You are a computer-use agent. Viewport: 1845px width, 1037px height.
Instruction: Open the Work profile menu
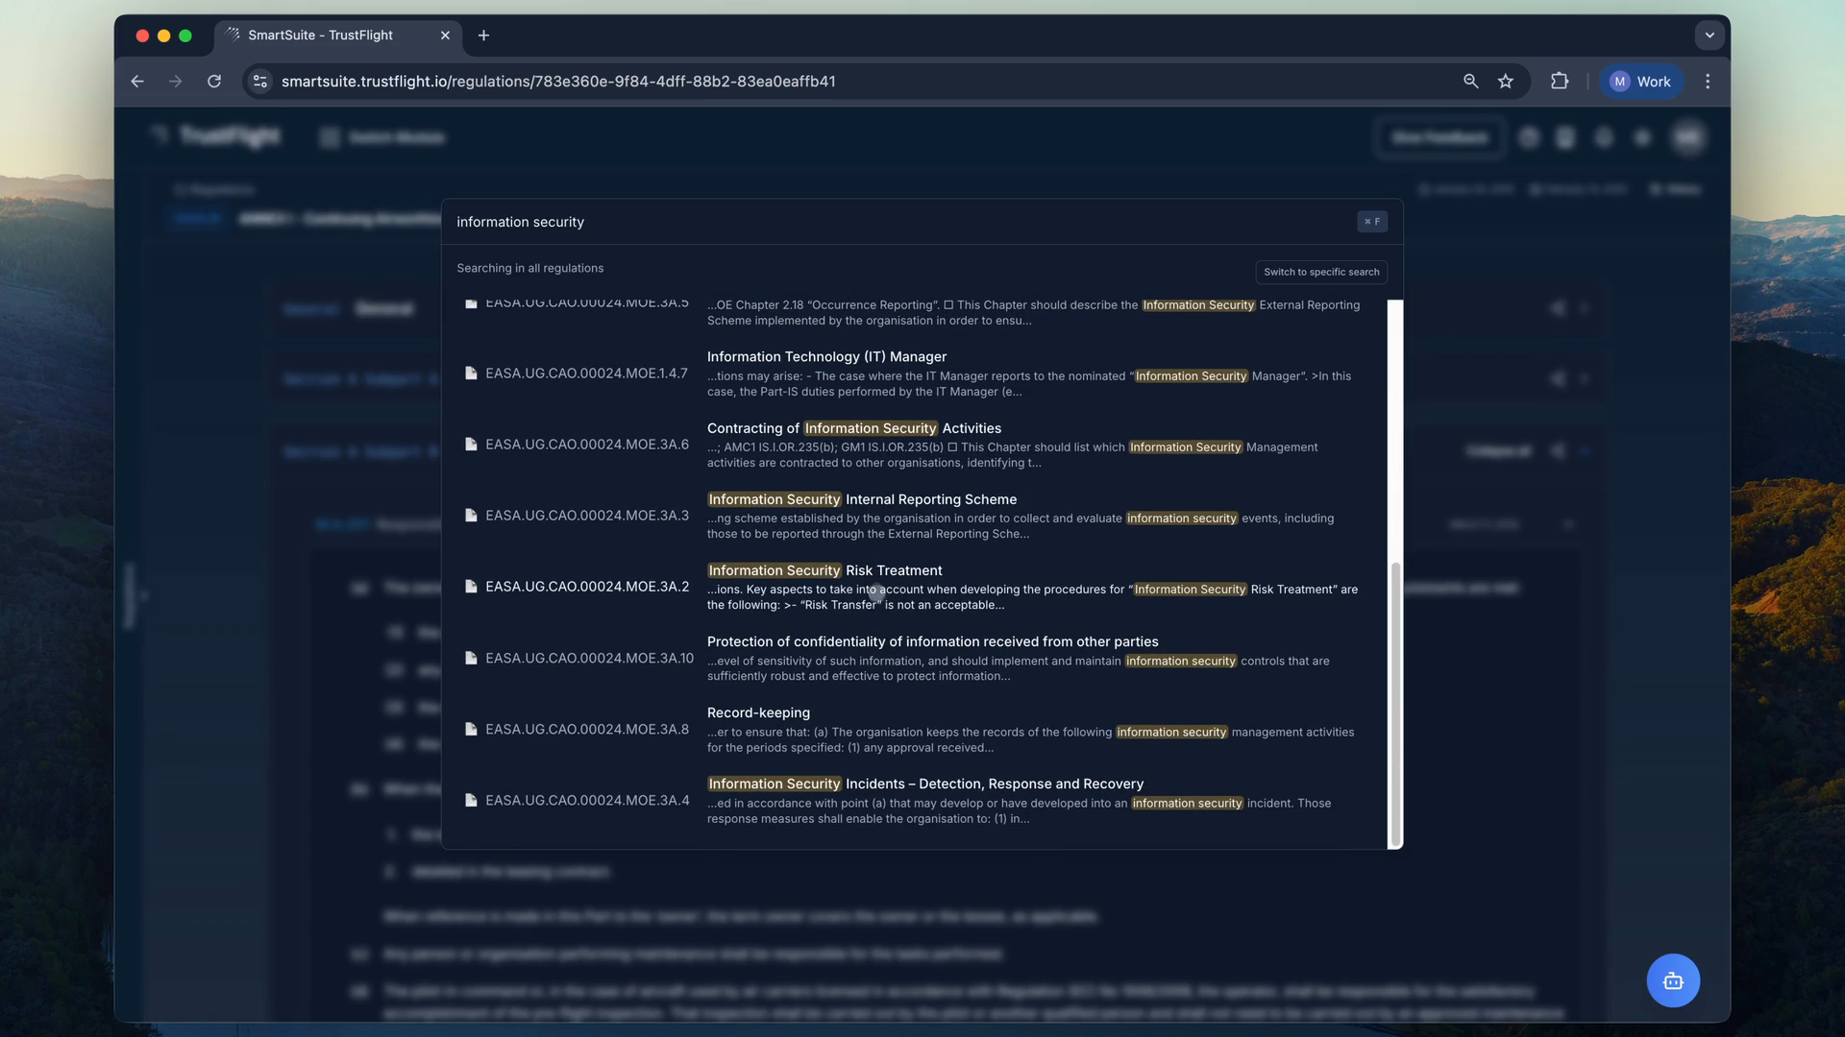pos(1640,82)
